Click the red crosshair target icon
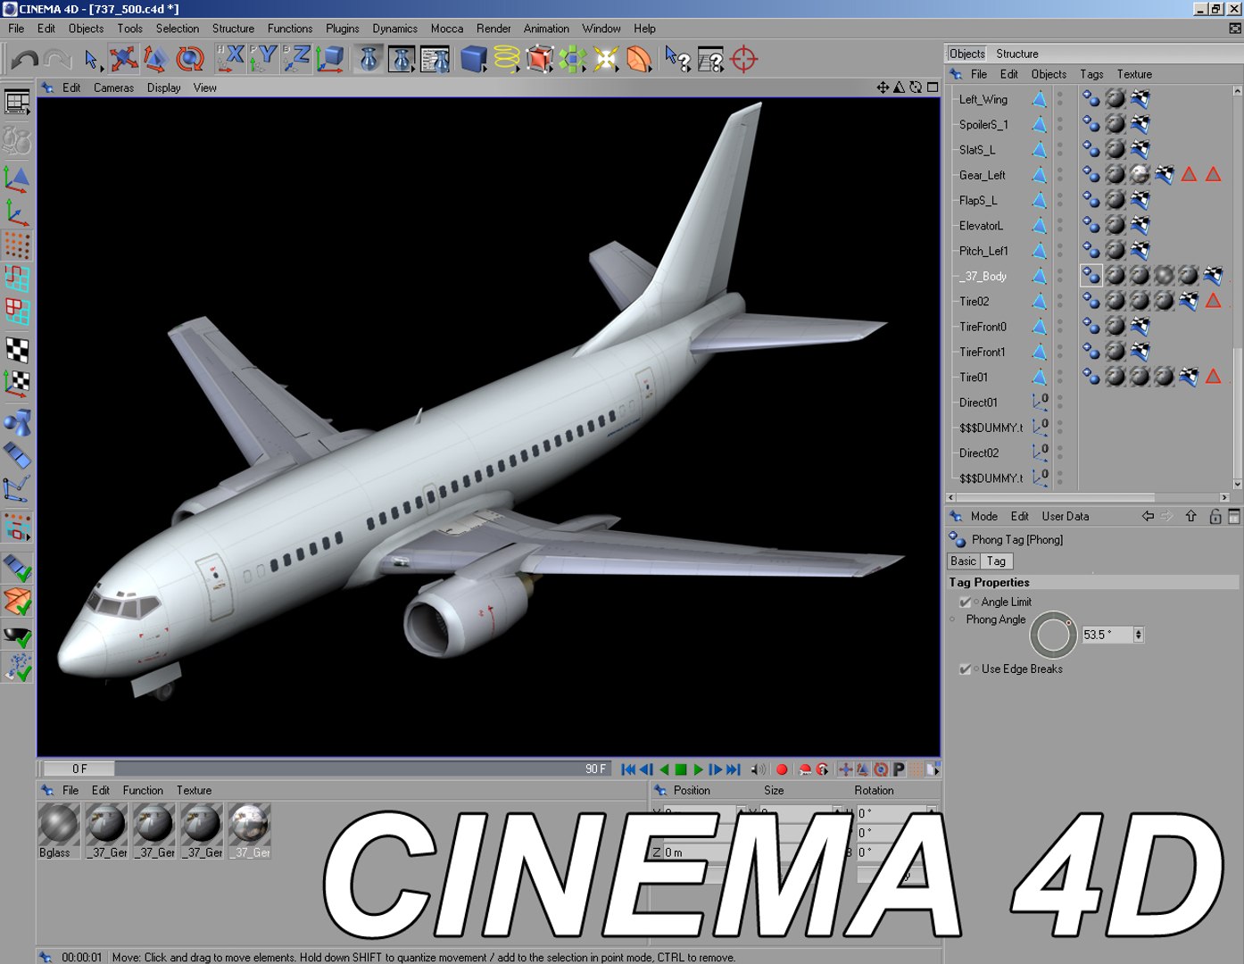The height and width of the screenshot is (964, 1244). (743, 59)
